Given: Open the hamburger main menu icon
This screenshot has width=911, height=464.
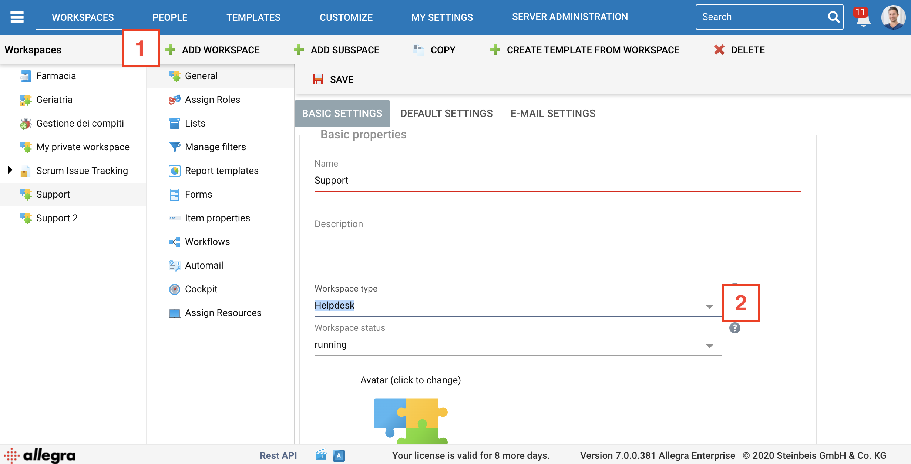Looking at the screenshot, I should click(17, 17).
